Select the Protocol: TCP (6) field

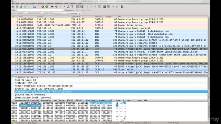coord(26,83)
